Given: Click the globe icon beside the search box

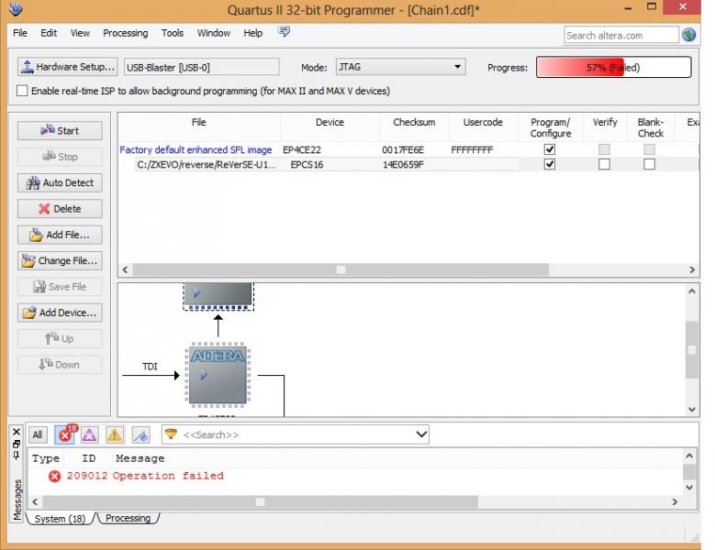Looking at the screenshot, I should coord(688,35).
